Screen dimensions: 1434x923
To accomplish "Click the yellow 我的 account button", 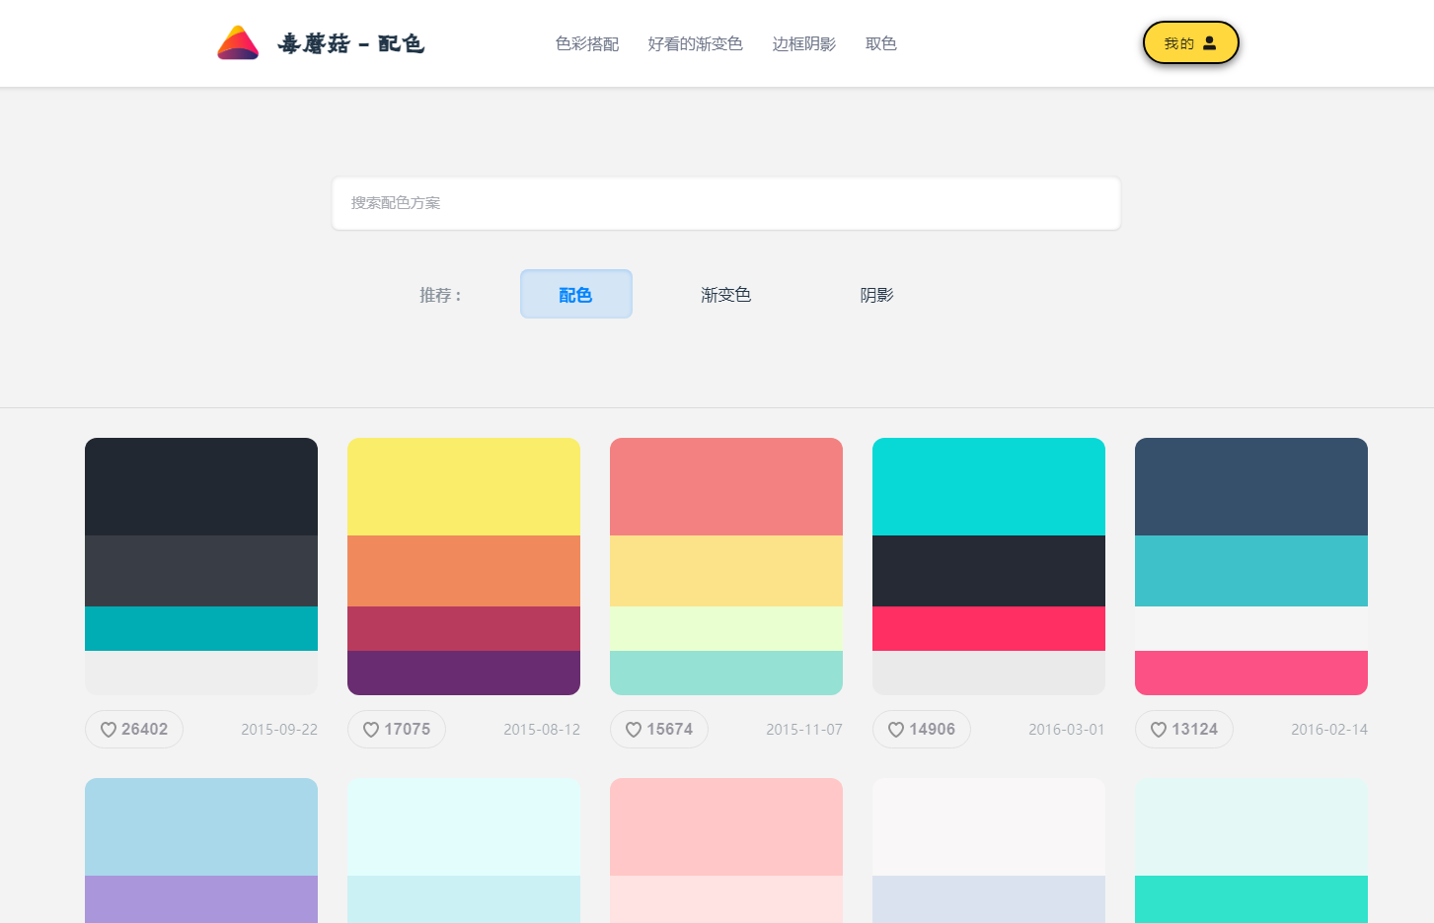I will tap(1190, 43).
